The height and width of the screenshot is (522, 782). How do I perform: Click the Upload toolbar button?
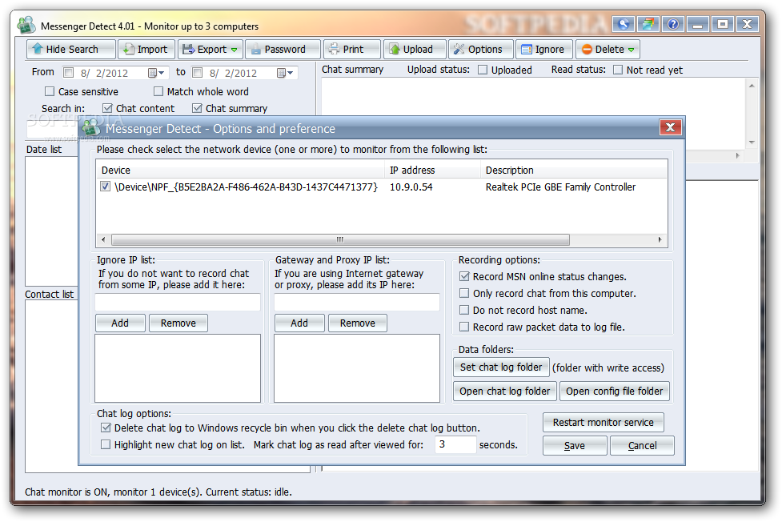[415, 50]
